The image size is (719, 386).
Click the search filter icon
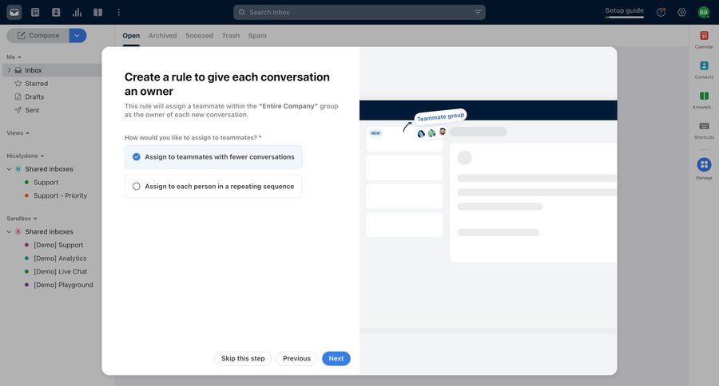478,13
